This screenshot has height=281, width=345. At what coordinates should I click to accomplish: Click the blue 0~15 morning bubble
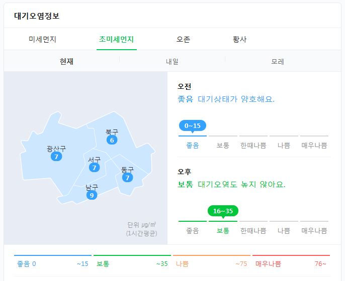click(x=193, y=125)
